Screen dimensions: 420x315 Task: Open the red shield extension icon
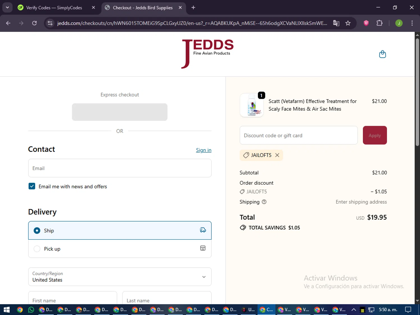pyautogui.click(x=366, y=23)
